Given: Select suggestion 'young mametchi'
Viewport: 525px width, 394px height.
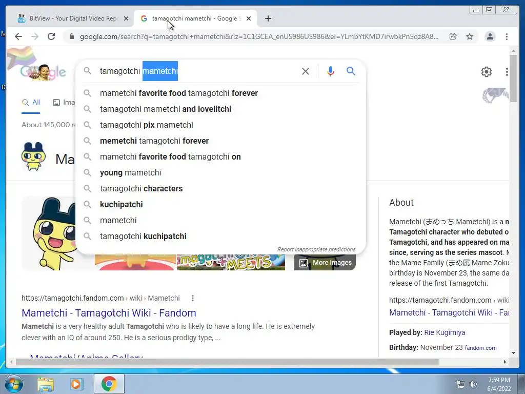Looking at the screenshot, I should (220, 172).
